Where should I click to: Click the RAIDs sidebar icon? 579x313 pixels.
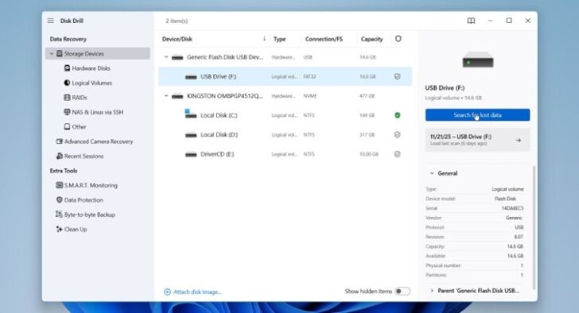click(67, 98)
